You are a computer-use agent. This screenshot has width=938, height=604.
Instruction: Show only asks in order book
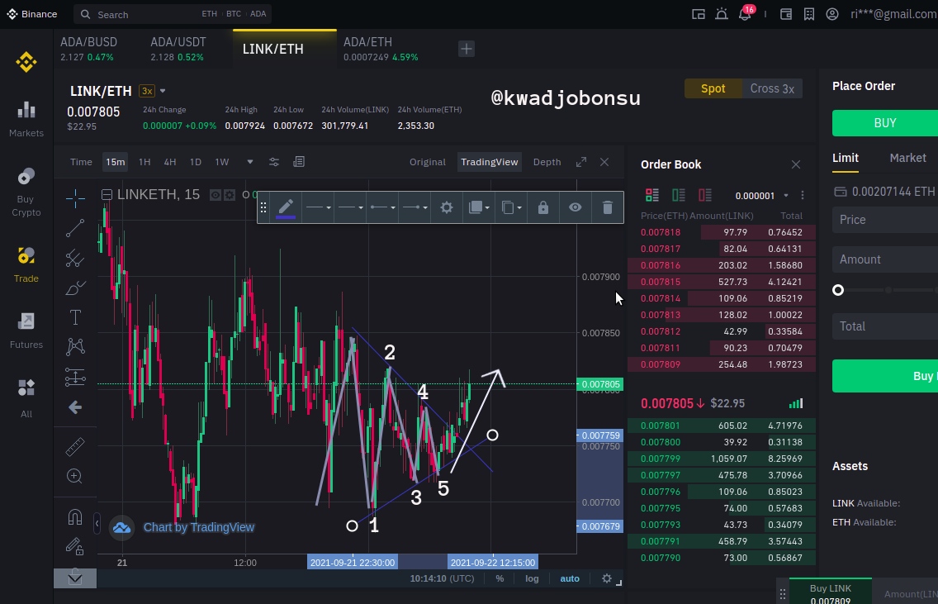704,195
